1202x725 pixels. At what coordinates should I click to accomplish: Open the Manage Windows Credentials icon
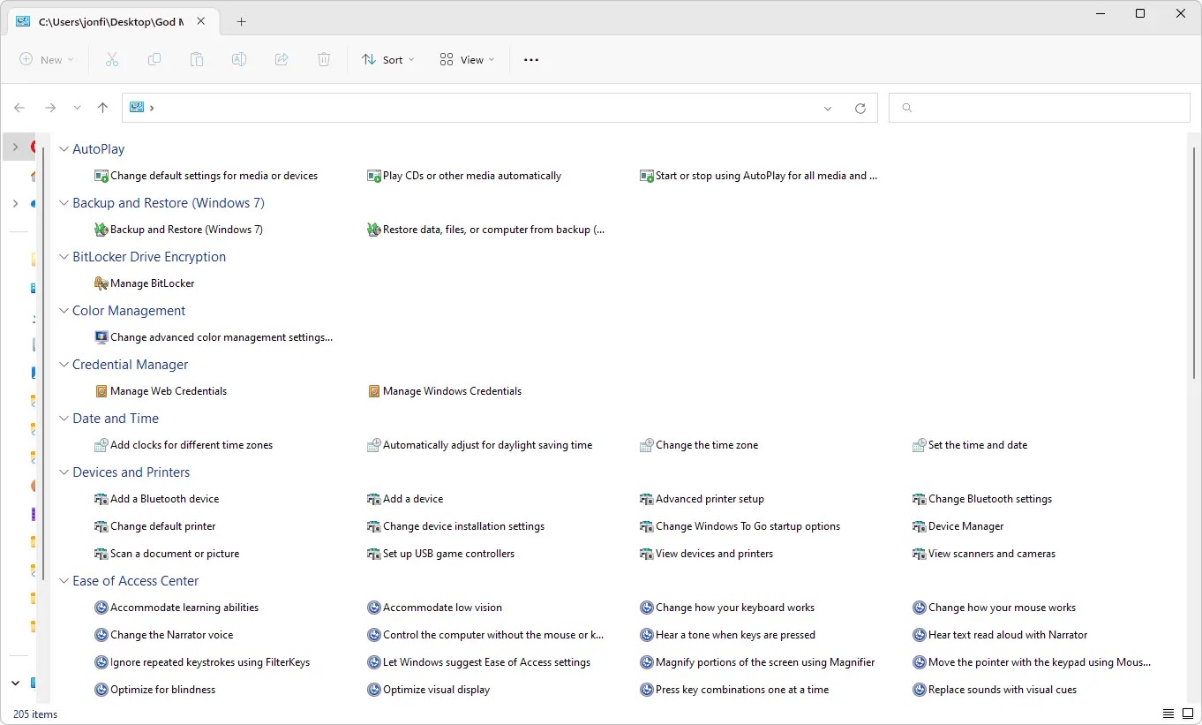click(x=374, y=391)
